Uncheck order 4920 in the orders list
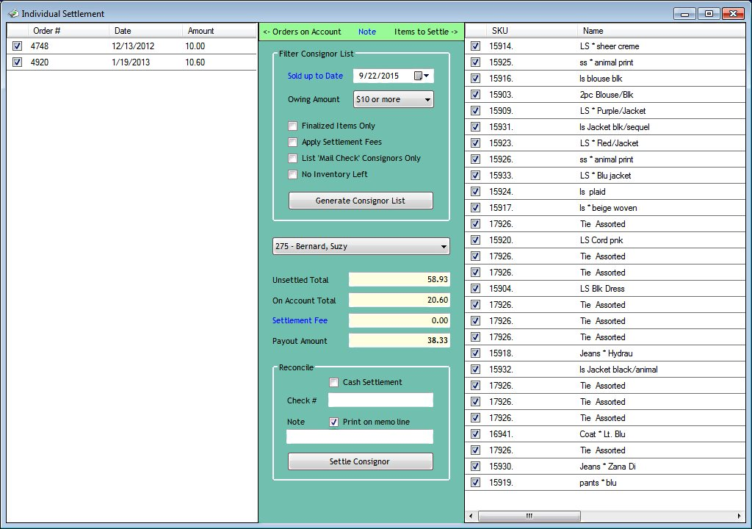Image resolution: width=752 pixels, height=529 pixels. pyautogui.click(x=18, y=62)
